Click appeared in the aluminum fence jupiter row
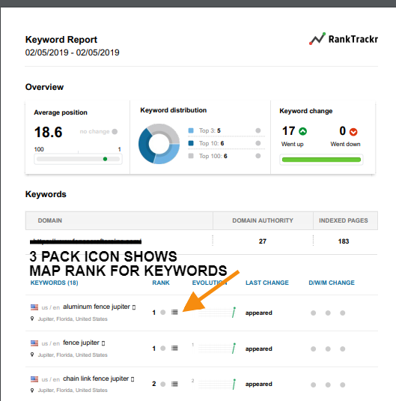 point(258,313)
